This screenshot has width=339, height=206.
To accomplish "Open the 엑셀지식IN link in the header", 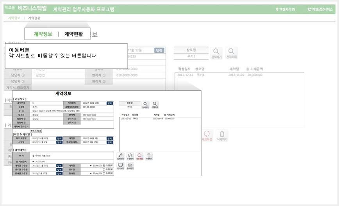I will point(285,9).
